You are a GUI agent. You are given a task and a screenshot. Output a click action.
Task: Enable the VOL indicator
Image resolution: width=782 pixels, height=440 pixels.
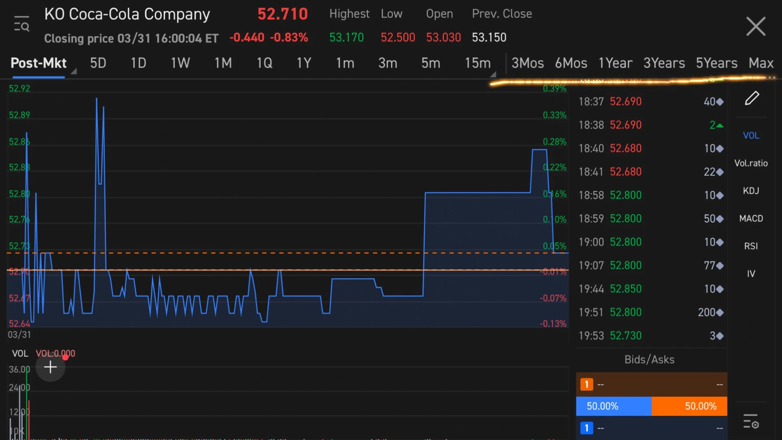(x=751, y=135)
